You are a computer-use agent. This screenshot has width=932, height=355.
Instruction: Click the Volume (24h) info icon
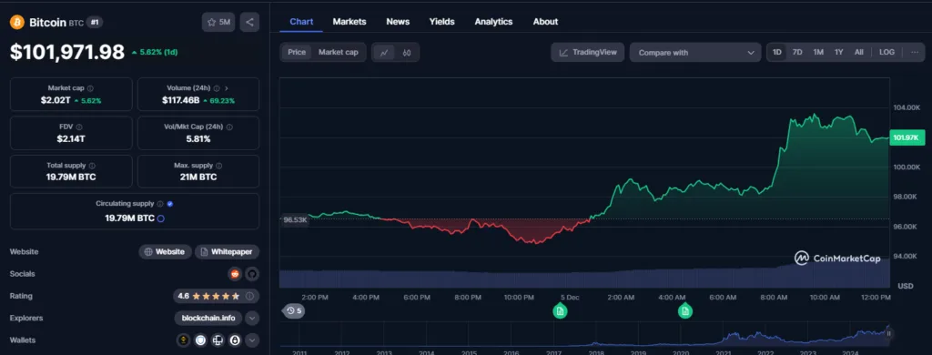217,88
